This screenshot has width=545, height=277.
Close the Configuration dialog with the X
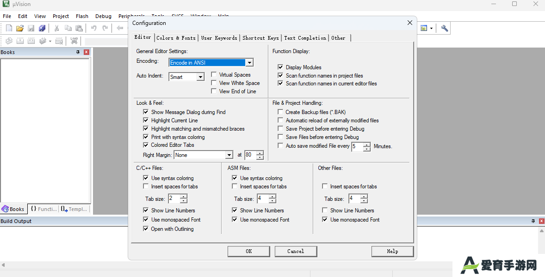click(x=410, y=23)
